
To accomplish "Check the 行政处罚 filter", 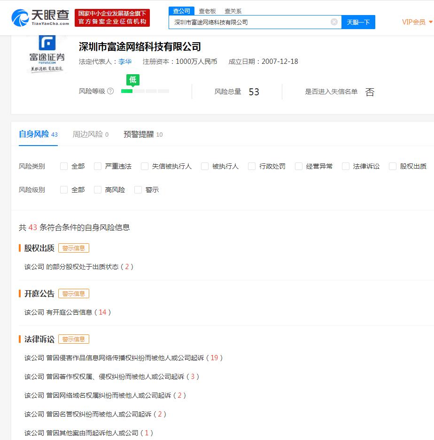I will click(x=252, y=166).
